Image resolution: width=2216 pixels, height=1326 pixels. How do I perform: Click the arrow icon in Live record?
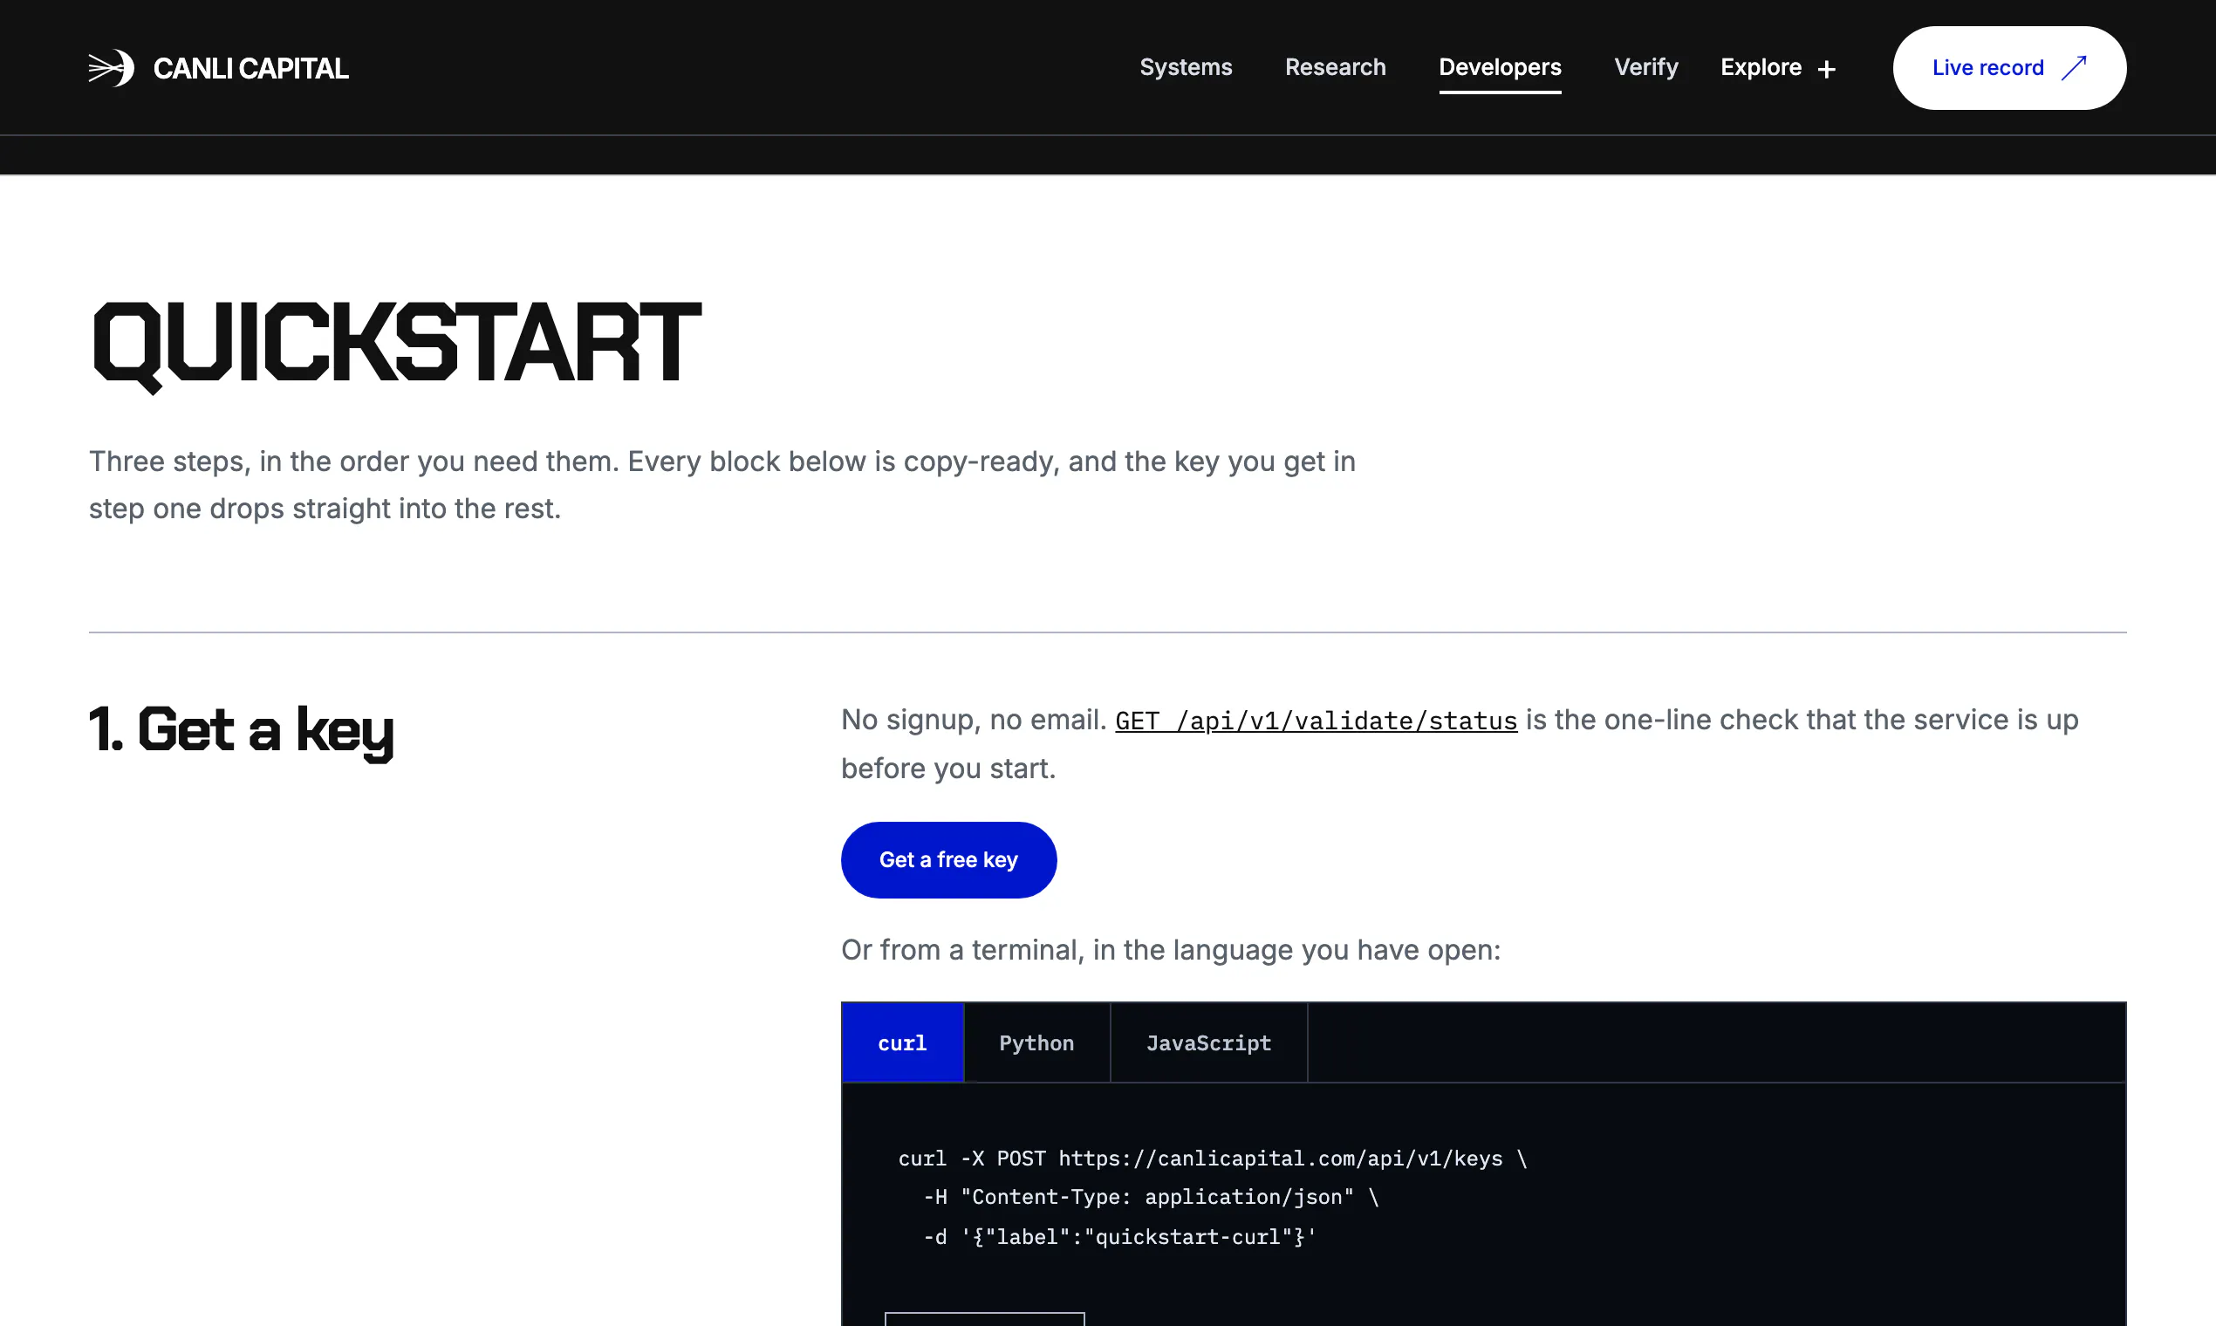pyautogui.click(x=2074, y=68)
